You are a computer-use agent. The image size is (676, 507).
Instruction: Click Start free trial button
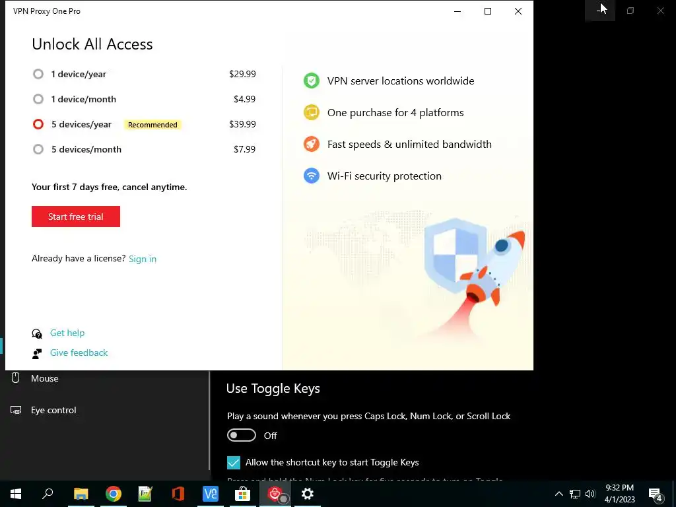(75, 217)
